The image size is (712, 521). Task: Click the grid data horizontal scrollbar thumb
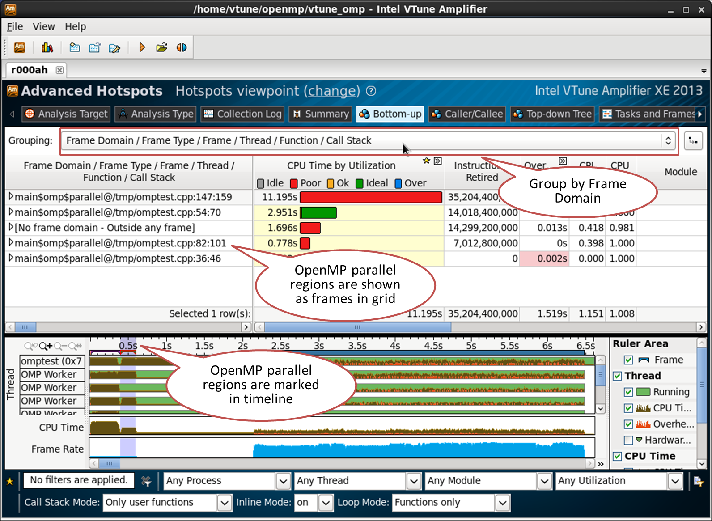358,327
